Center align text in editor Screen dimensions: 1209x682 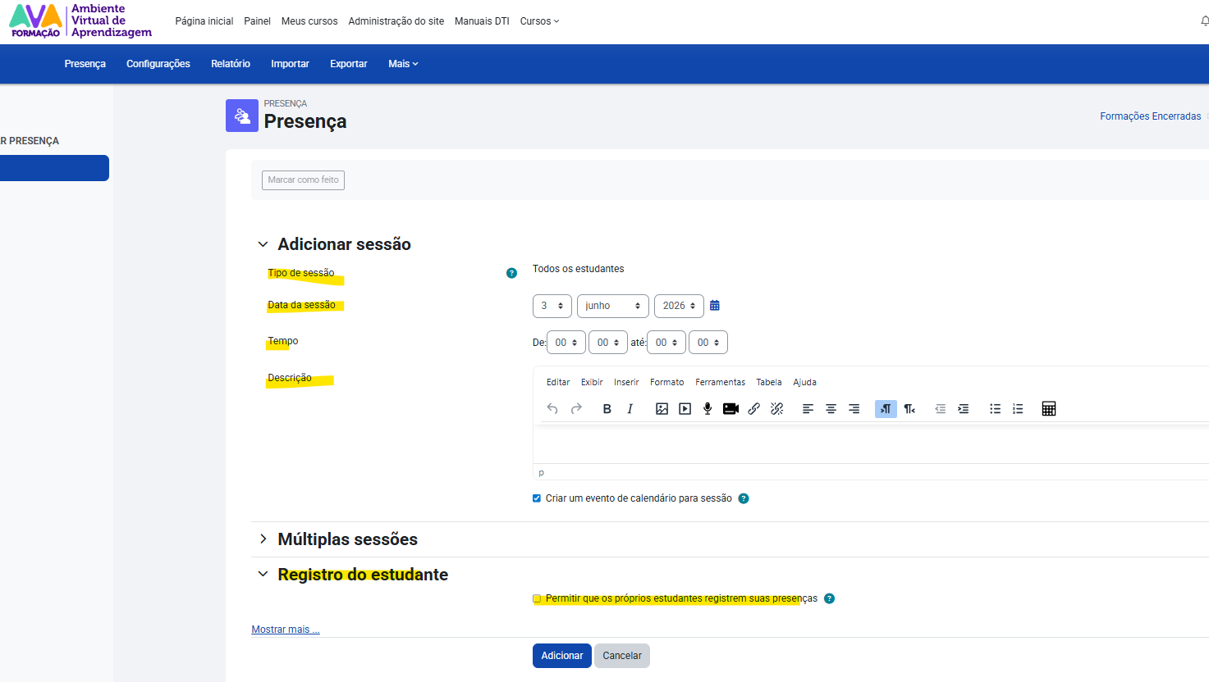click(831, 408)
